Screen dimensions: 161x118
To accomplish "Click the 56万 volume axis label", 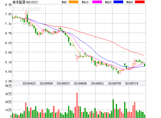I will click(8, 86).
